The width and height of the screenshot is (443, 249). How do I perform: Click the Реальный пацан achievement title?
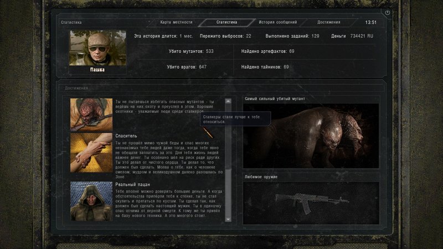[x=132, y=184]
